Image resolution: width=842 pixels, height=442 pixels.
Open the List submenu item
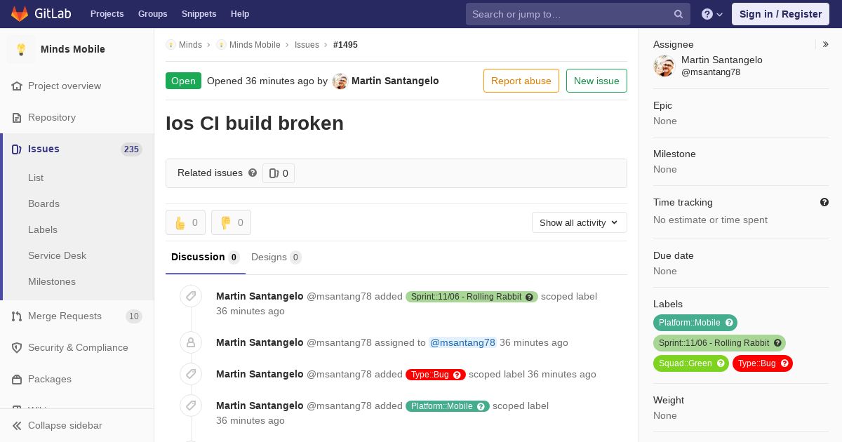tap(36, 178)
